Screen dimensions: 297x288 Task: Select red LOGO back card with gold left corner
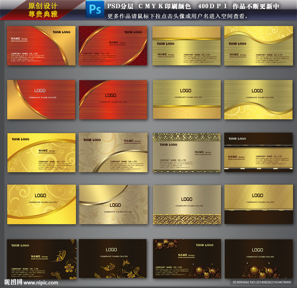(x=41, y=99)
